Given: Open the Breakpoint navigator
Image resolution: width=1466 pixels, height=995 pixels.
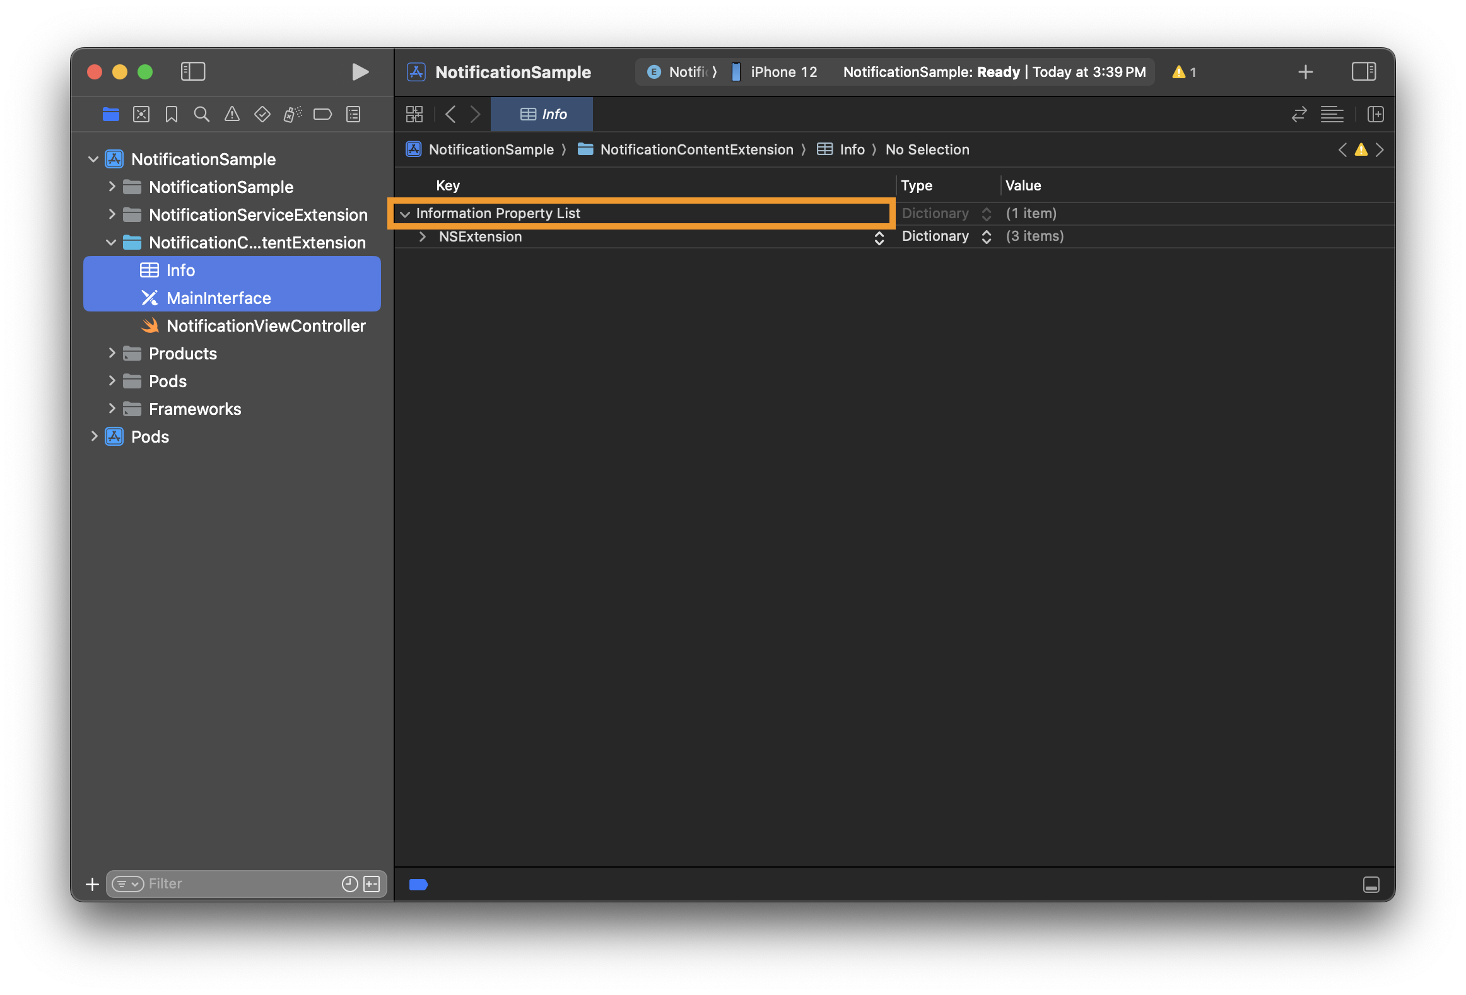Looking at the screenshot, I should [323, 114].
